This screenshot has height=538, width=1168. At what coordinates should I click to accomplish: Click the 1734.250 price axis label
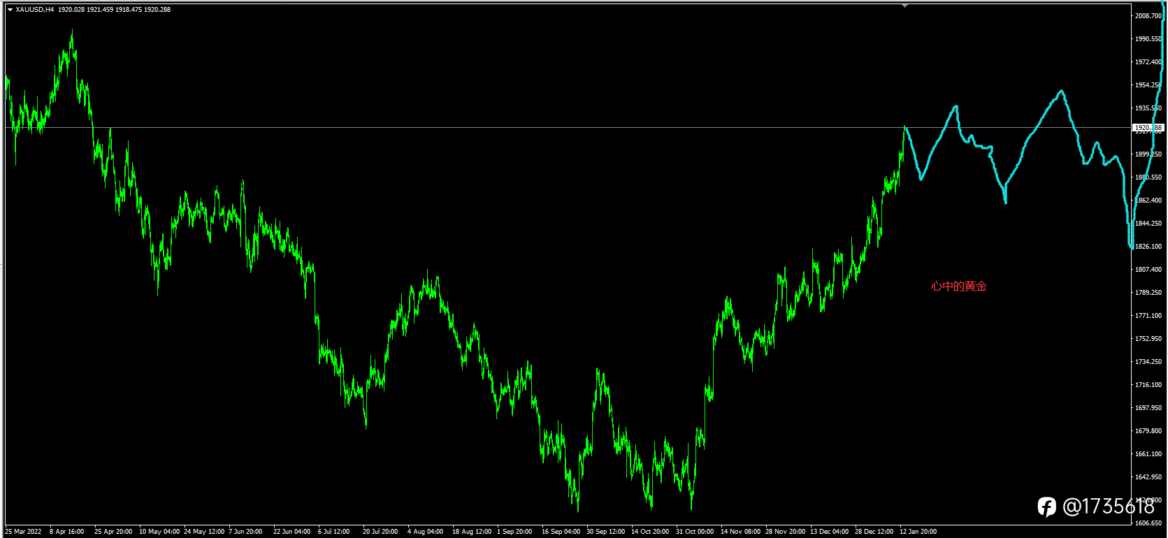coord(1148,362)
